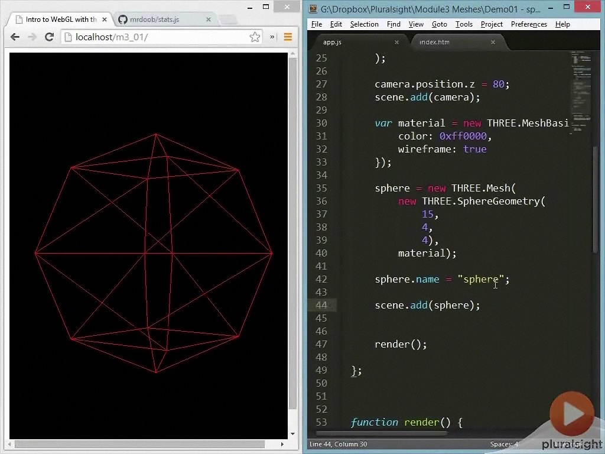Click the 'scene.add(camera);' line
This screenshot has width=605, height=454.
pos(428,98)
